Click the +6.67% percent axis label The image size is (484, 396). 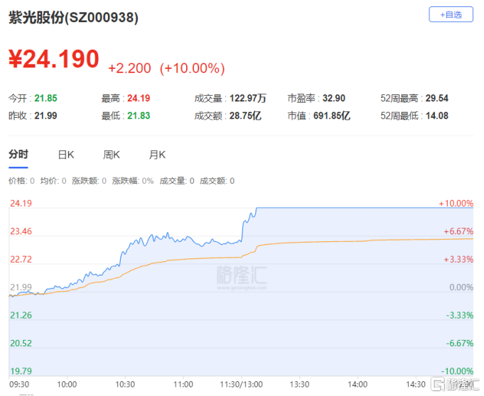458,231
